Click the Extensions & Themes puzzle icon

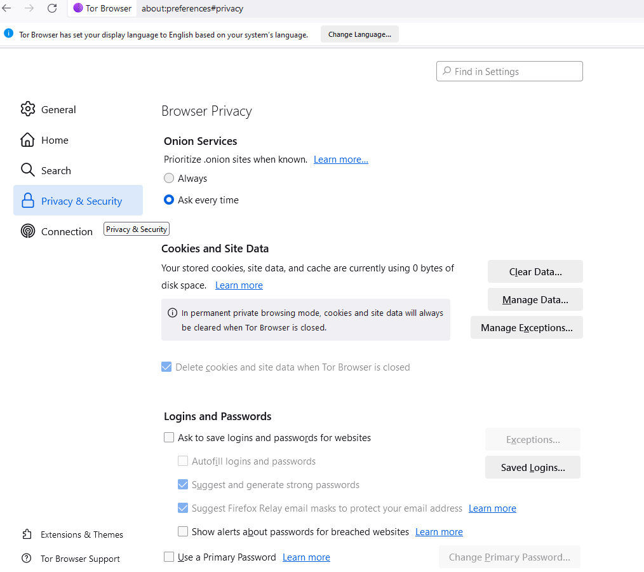point(27,535)
